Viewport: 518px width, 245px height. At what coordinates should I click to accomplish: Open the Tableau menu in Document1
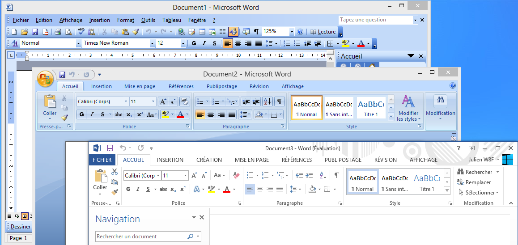pos(172,20)
